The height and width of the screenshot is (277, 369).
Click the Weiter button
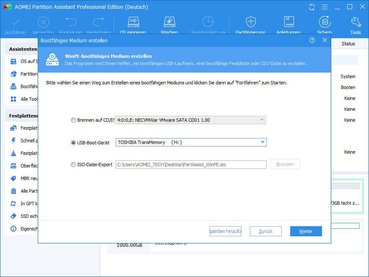click(x=306, y=231)
